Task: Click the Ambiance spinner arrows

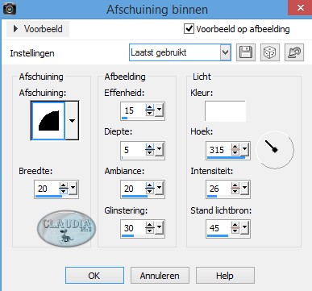Action: (150, 189)
